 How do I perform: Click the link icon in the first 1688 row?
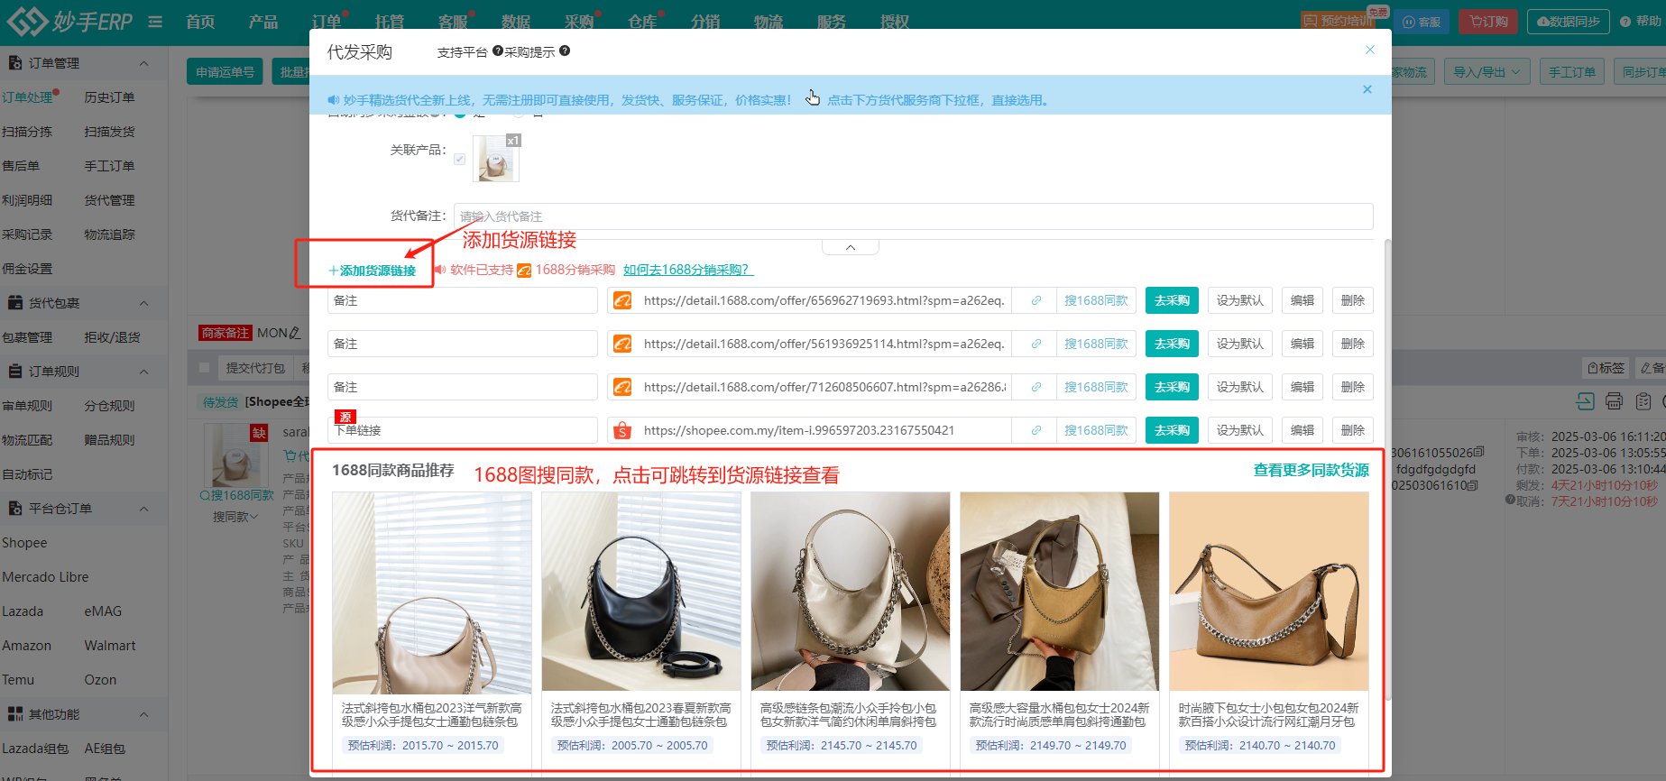(x=1036, y=301)
